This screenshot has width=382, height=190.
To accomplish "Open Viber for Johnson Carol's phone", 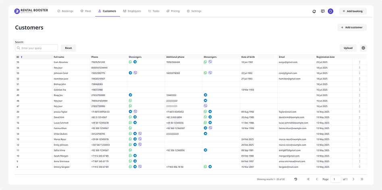I will [135, 73].
